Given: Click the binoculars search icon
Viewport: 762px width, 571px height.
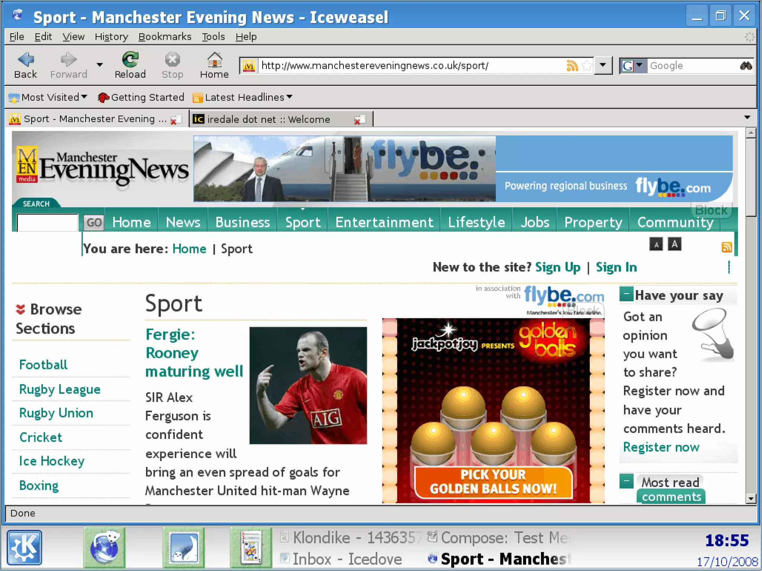Looking at the screenshot, I should pos(746,66).
